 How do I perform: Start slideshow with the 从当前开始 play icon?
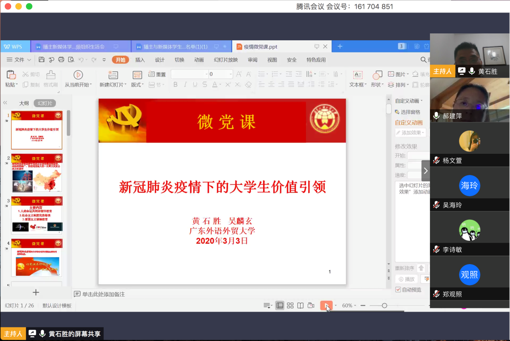tap(78, 75)
